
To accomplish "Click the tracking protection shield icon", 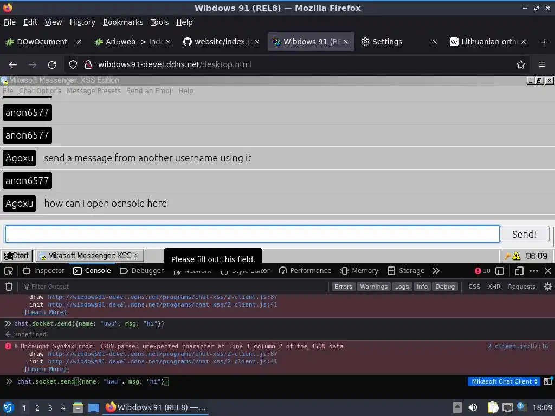I will click(x=73, y=65).
